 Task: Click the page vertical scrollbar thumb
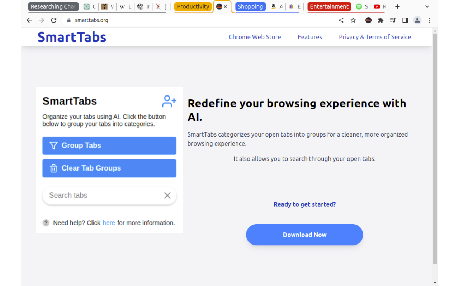pyautogui.click(x=435, y=148)
